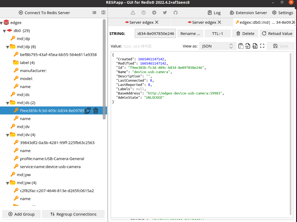
Task: Click the paste-from-clipboard icon
Action: click(x=241, y=46)
